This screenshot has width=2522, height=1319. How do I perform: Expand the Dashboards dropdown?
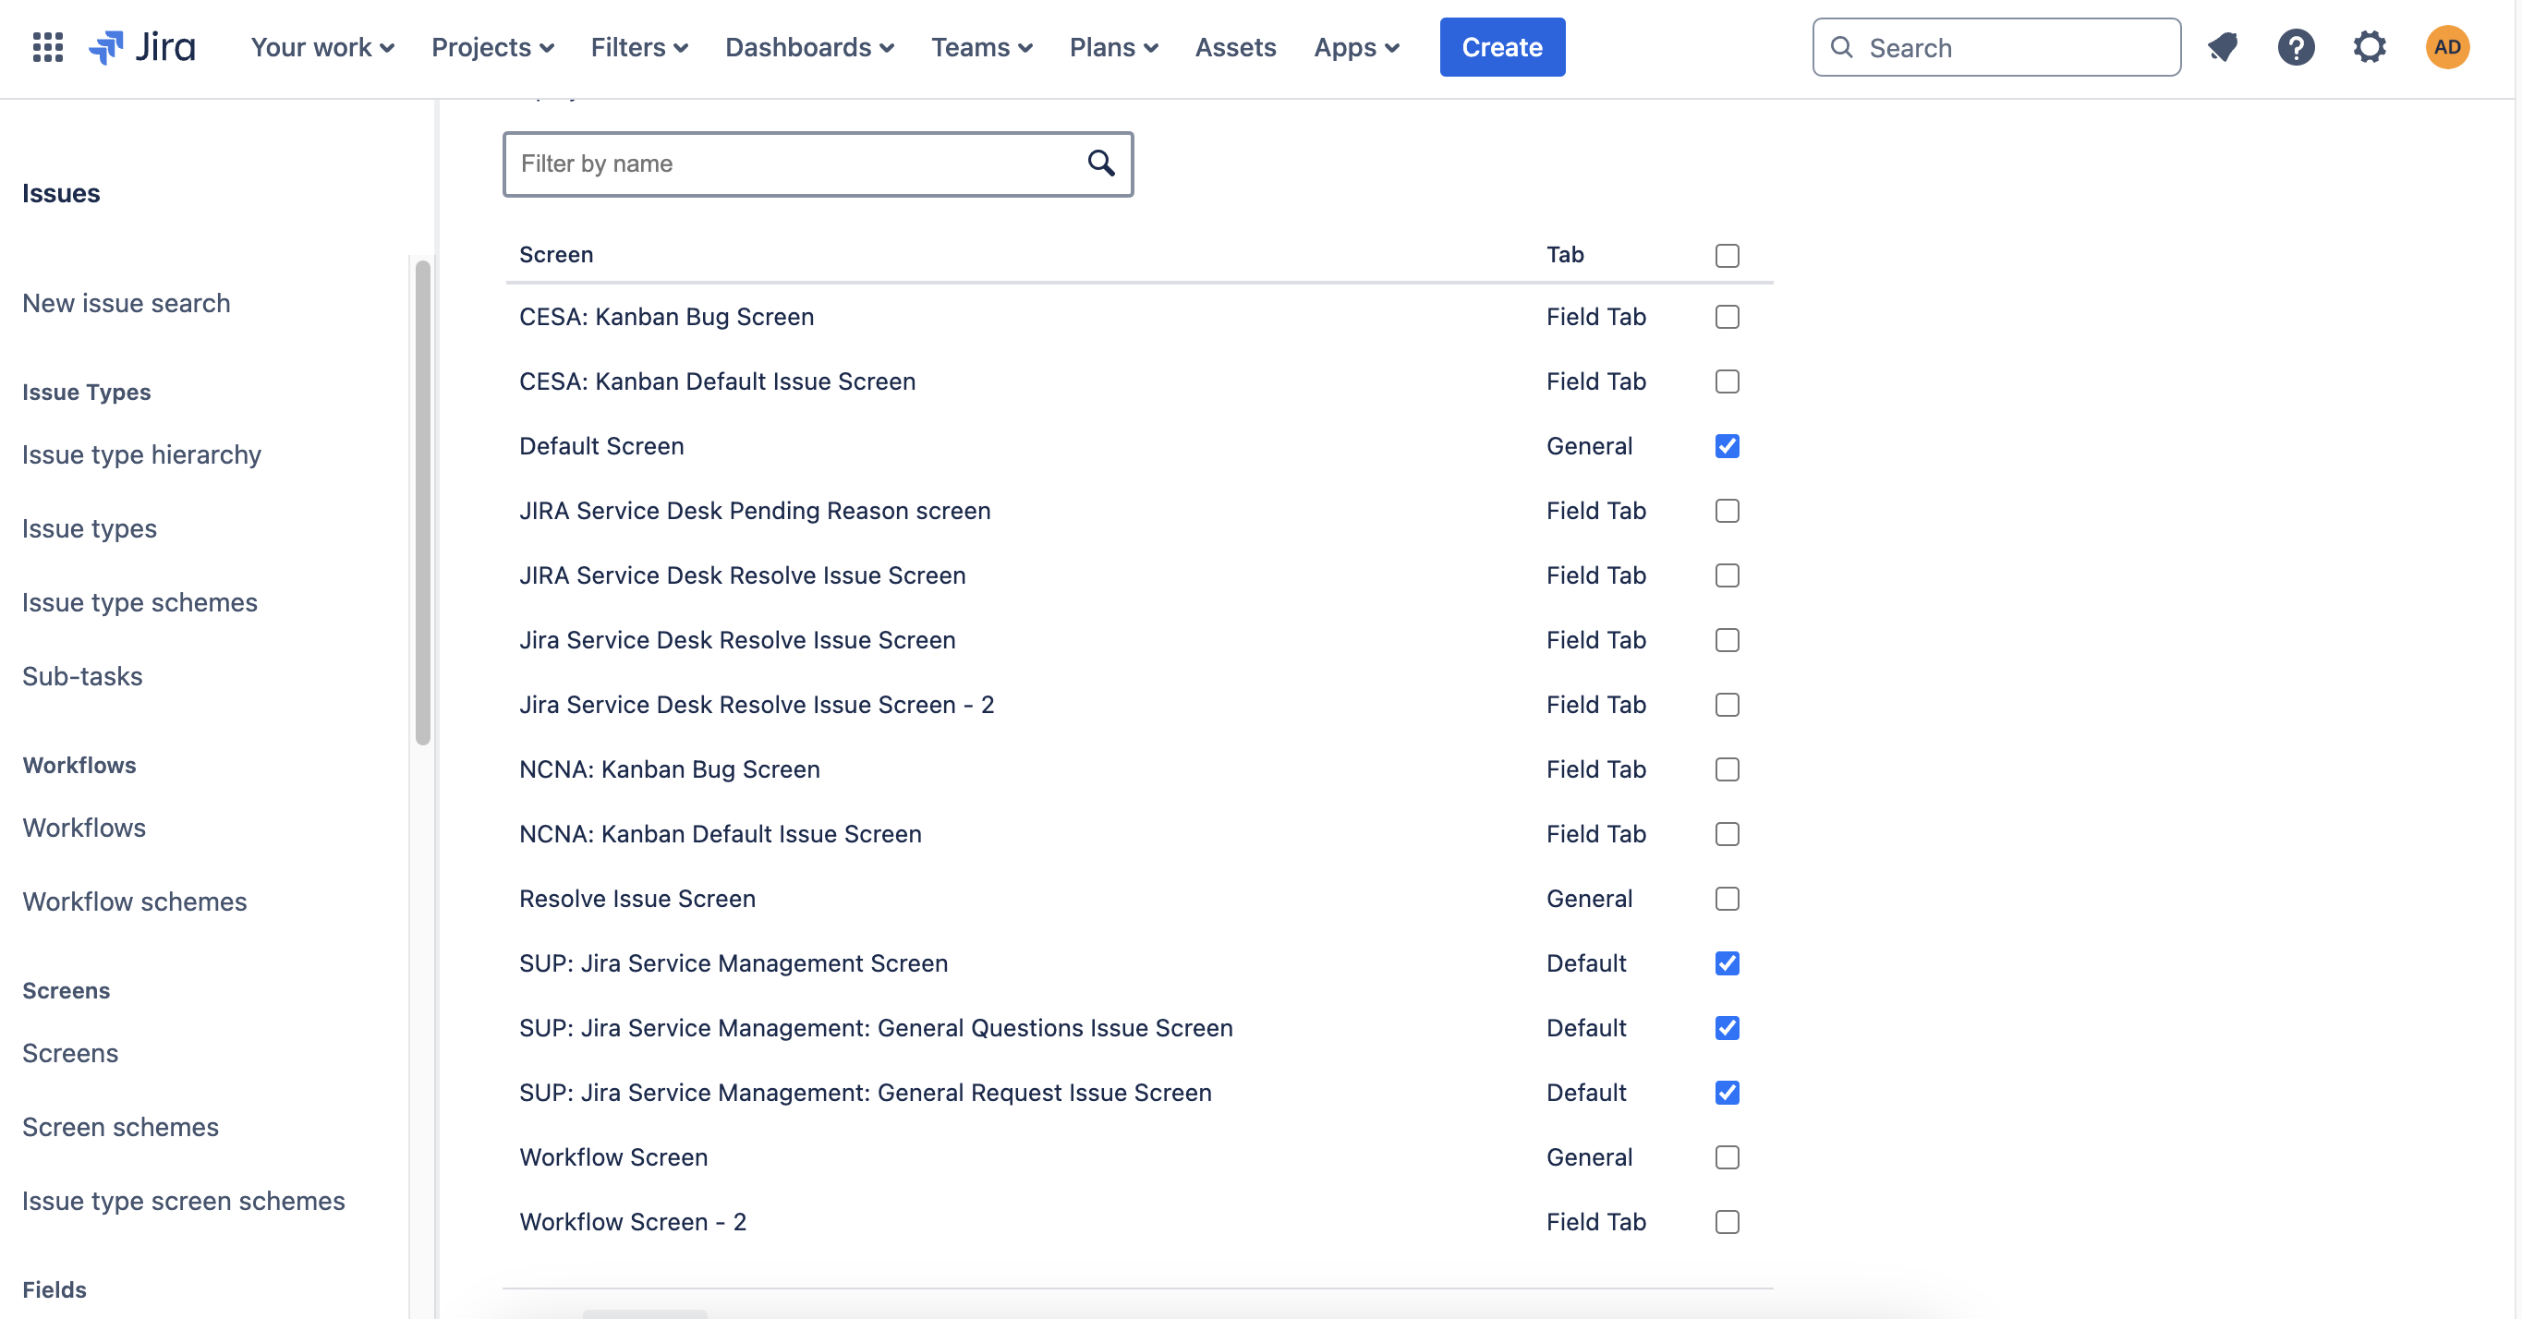point(808,47)
